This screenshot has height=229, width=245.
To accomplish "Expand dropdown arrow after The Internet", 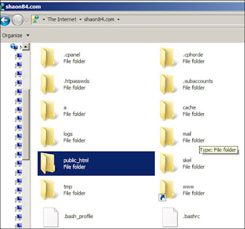I will 80,20.
